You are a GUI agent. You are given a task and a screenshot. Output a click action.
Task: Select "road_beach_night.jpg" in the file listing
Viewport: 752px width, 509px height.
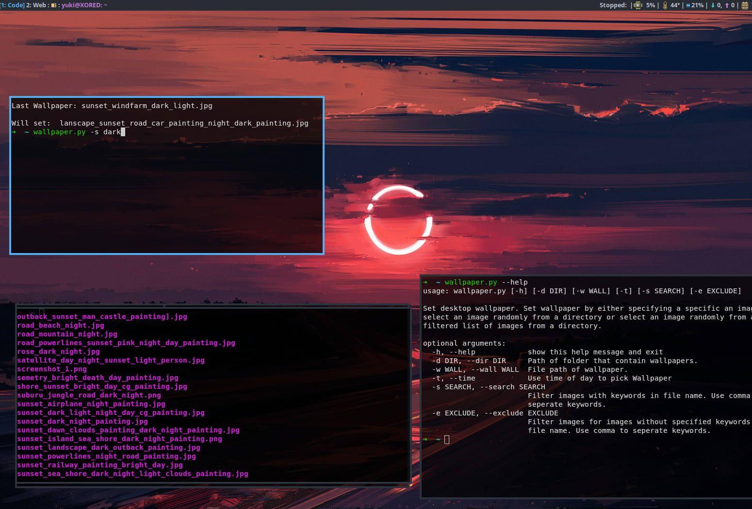60,325
